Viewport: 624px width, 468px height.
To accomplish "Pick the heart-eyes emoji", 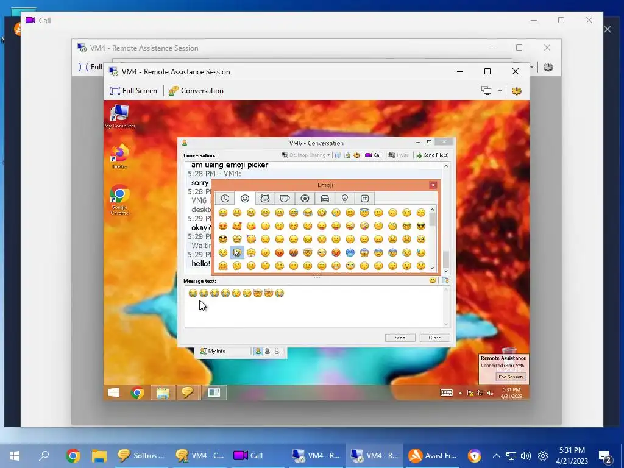I will pyautogui.click(x=223, y=226).
